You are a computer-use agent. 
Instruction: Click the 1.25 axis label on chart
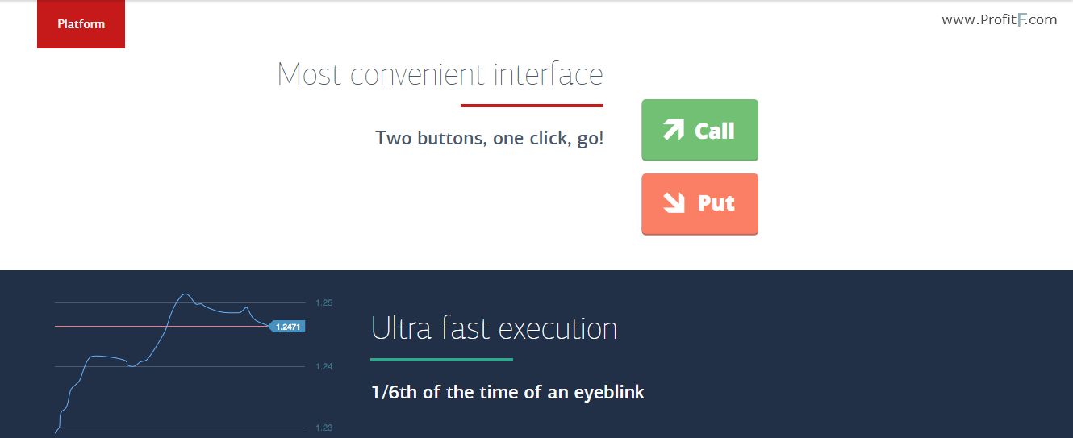click(324, 303)
